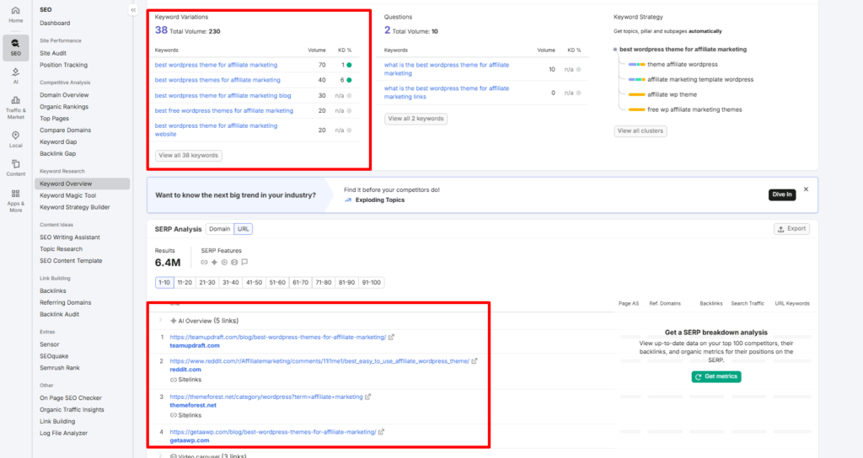Open external link icon for themeforest URL
Viewport: 863px width, 458px height.
click(x=367, y=397)
